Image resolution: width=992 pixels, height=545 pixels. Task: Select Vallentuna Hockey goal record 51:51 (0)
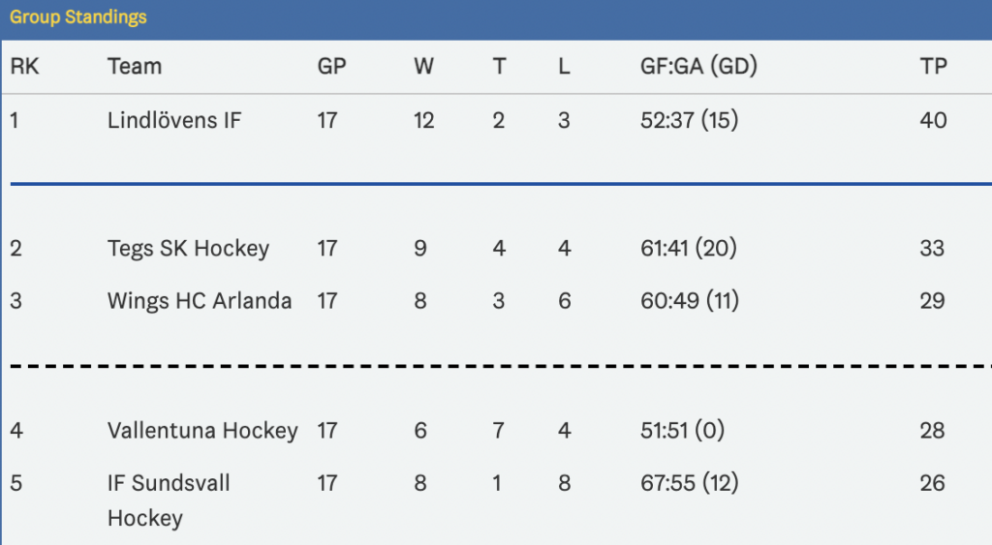pos(682,431)
